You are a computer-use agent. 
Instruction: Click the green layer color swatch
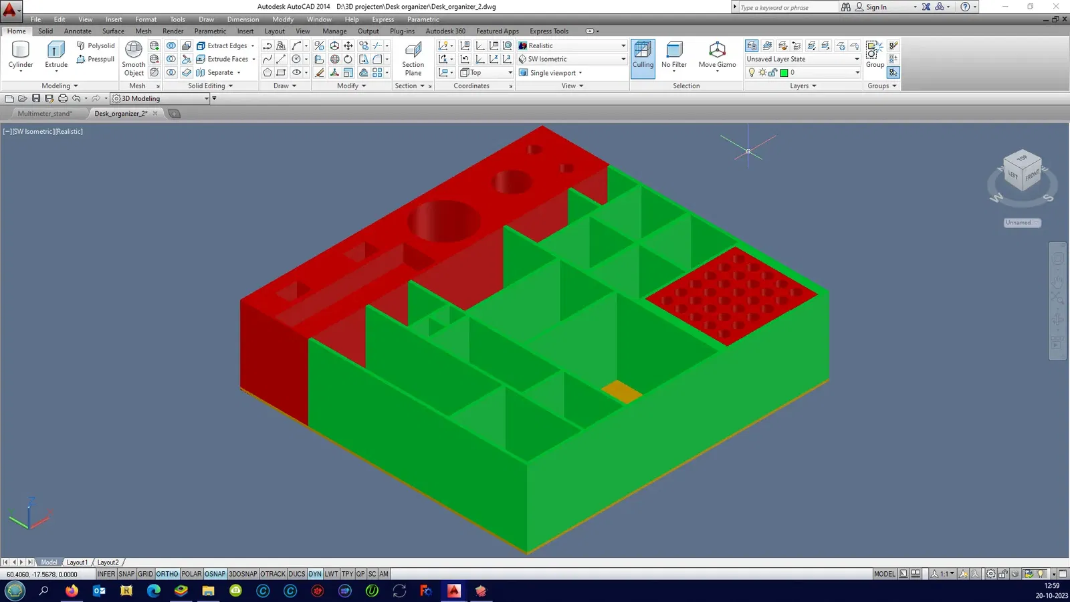tap(784, 72)
